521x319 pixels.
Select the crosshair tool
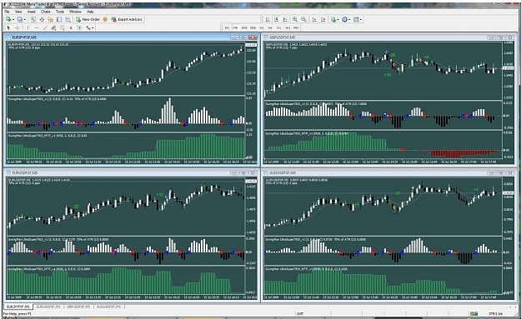pos(18,27)
